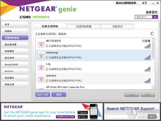The height and width of the screenshot is (121, 161).
Task: Open 首页 in the sidebar
Action: click(15, 24)
